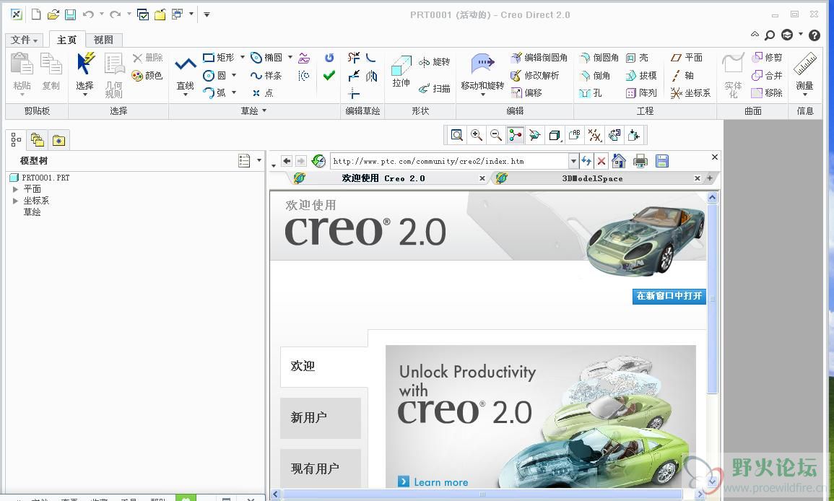
Task: Click the 旋转 (Revolve) shape tool
Action: pos(435,62)
